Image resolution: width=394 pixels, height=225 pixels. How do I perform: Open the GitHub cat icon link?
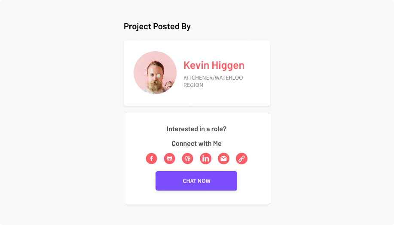[x=169, y=159]
